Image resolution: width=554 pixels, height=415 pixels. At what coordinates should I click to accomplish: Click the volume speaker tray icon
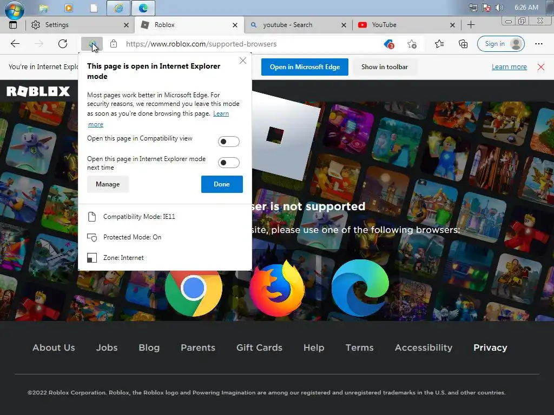[x=499, y=8]
